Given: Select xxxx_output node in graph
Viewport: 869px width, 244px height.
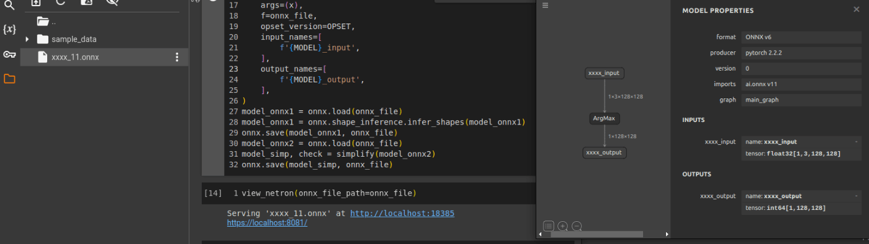Looking at the screenshot, I should coord(604,152).
